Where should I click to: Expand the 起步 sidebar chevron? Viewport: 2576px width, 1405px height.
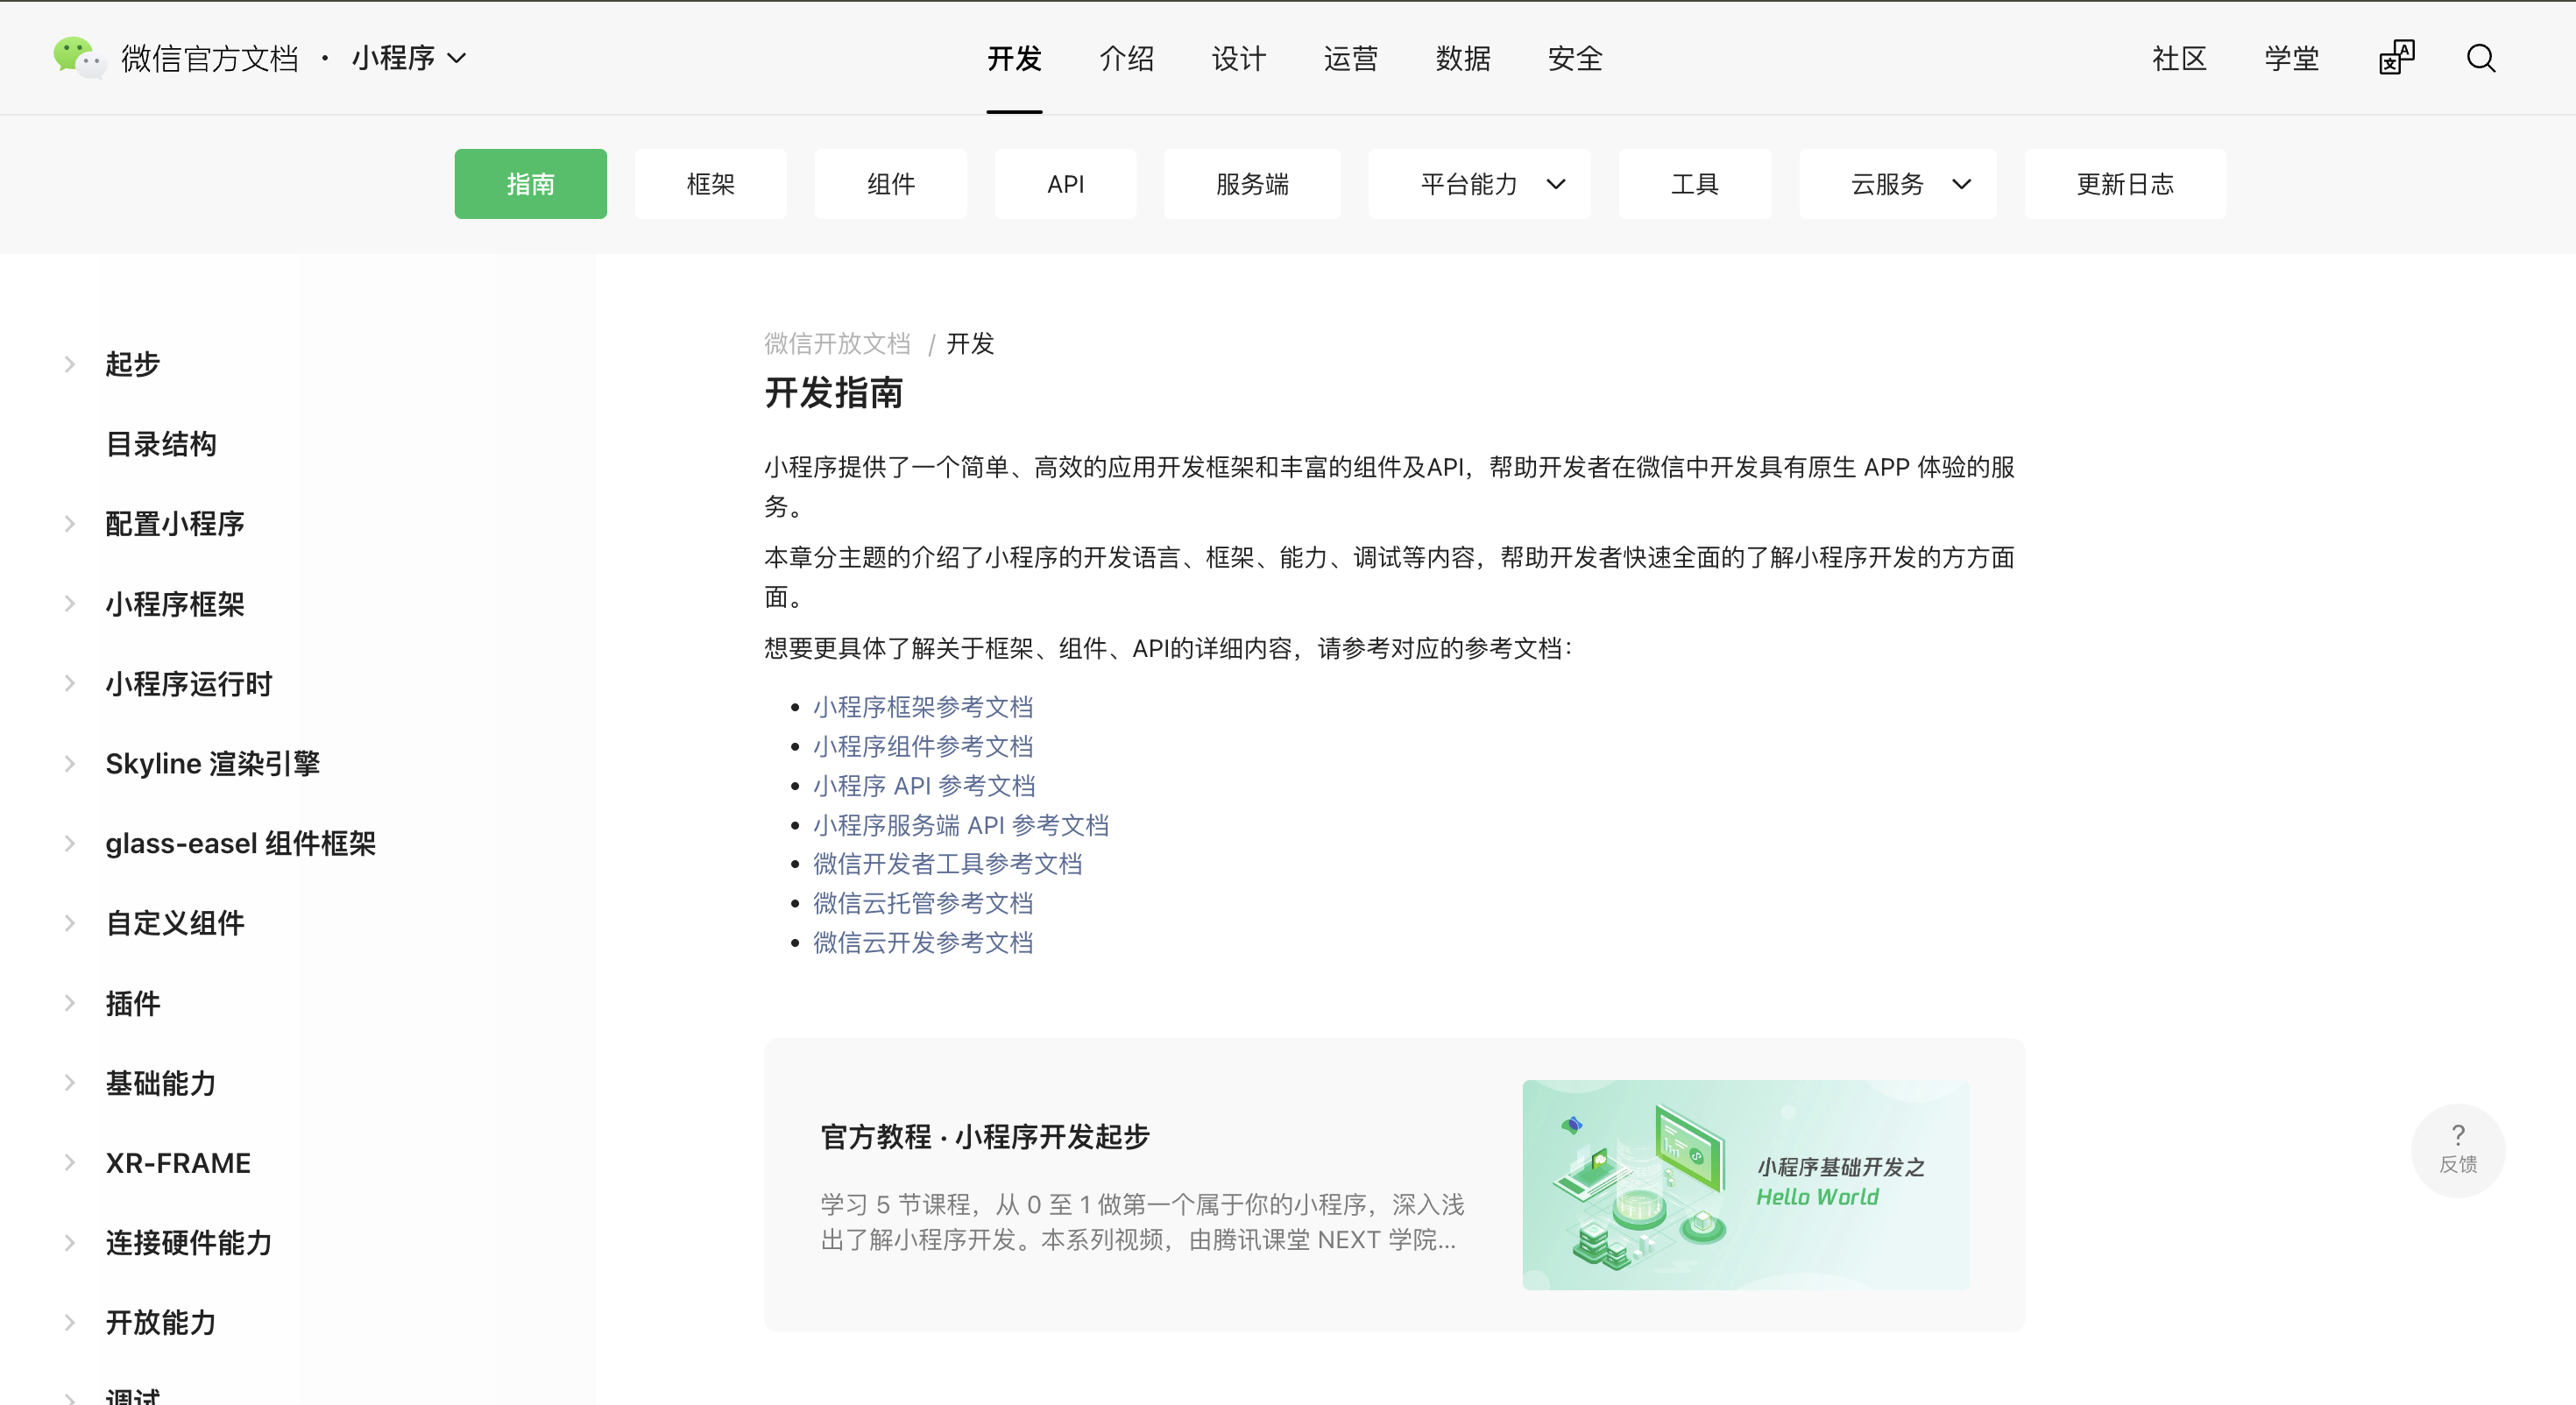pos(70,364)
